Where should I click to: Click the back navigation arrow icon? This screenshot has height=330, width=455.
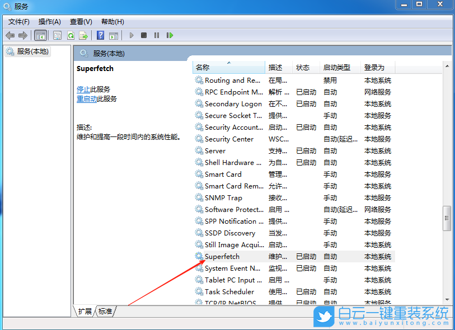point(10,35)
